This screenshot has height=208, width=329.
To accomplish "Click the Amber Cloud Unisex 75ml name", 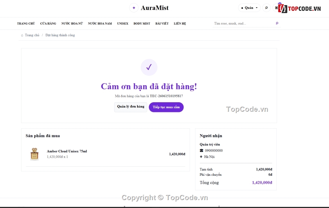I will pos(67,151).
